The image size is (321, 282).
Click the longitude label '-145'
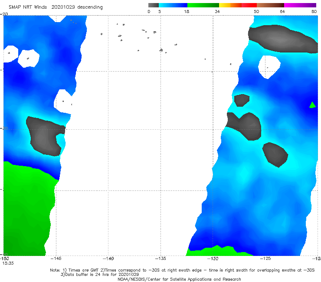[x=56, y=259]
